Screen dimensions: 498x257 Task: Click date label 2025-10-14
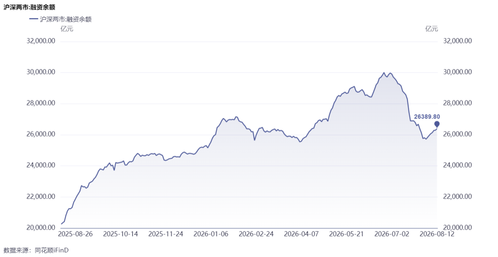[x=121, y=234]
